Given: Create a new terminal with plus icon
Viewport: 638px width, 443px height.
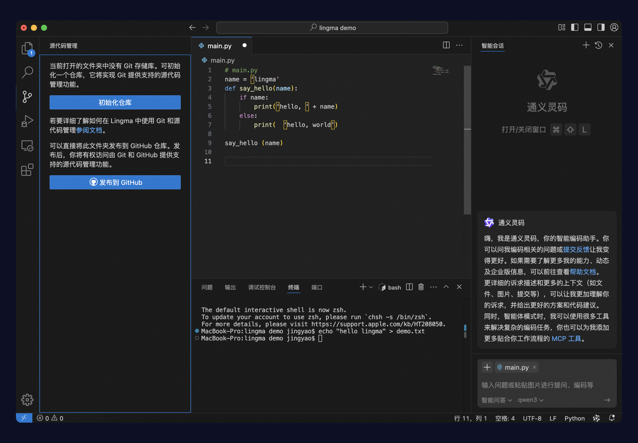Looking at the screenshot, I should [363, 287].
